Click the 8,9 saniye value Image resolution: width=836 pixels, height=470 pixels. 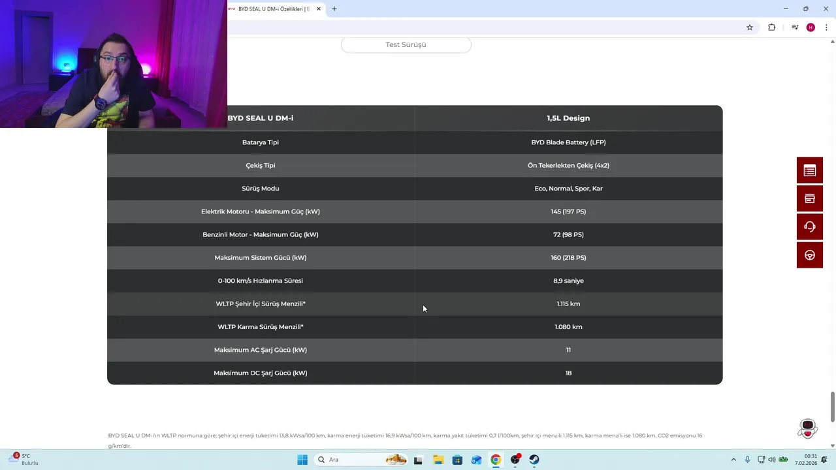pyautogui.click(x=568, y=281)
